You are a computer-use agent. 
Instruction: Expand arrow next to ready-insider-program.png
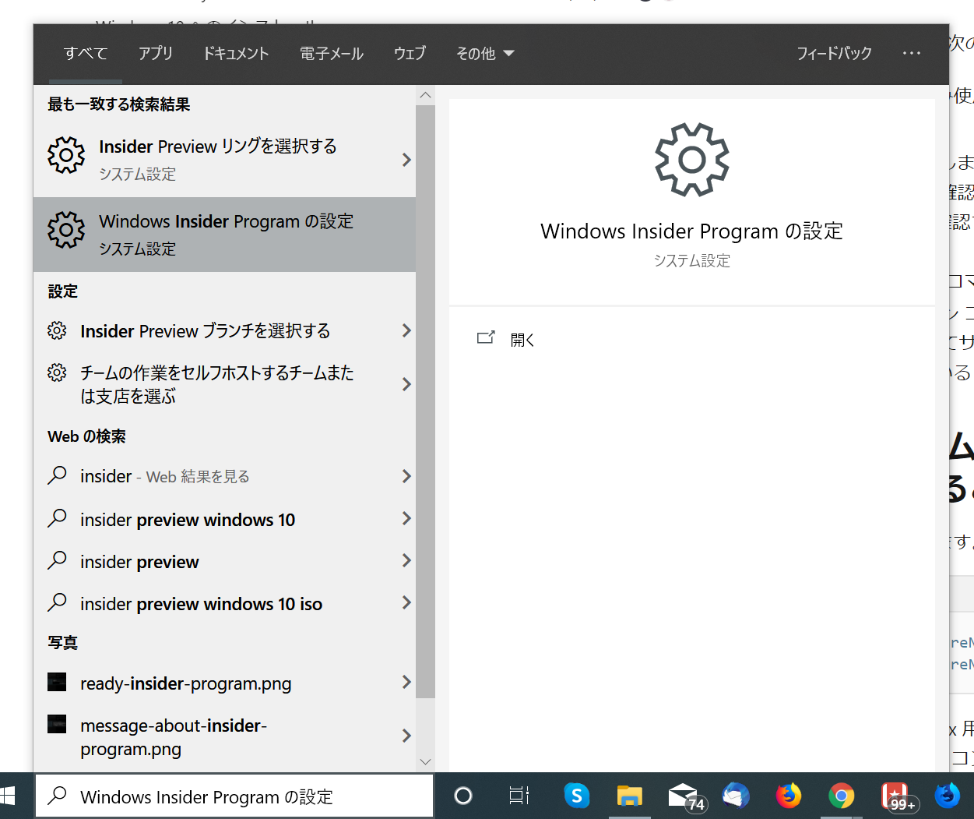click(x=406, y=683)
